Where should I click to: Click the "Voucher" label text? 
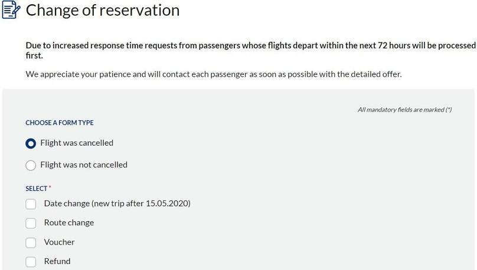[59, 242]
